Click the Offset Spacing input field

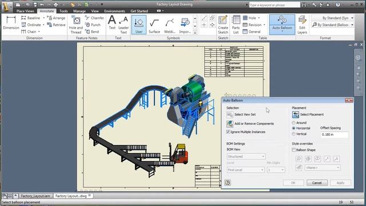click(x=334, y=134)
